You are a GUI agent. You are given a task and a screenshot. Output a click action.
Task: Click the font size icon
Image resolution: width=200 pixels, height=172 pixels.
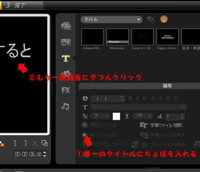click(85, 116)
